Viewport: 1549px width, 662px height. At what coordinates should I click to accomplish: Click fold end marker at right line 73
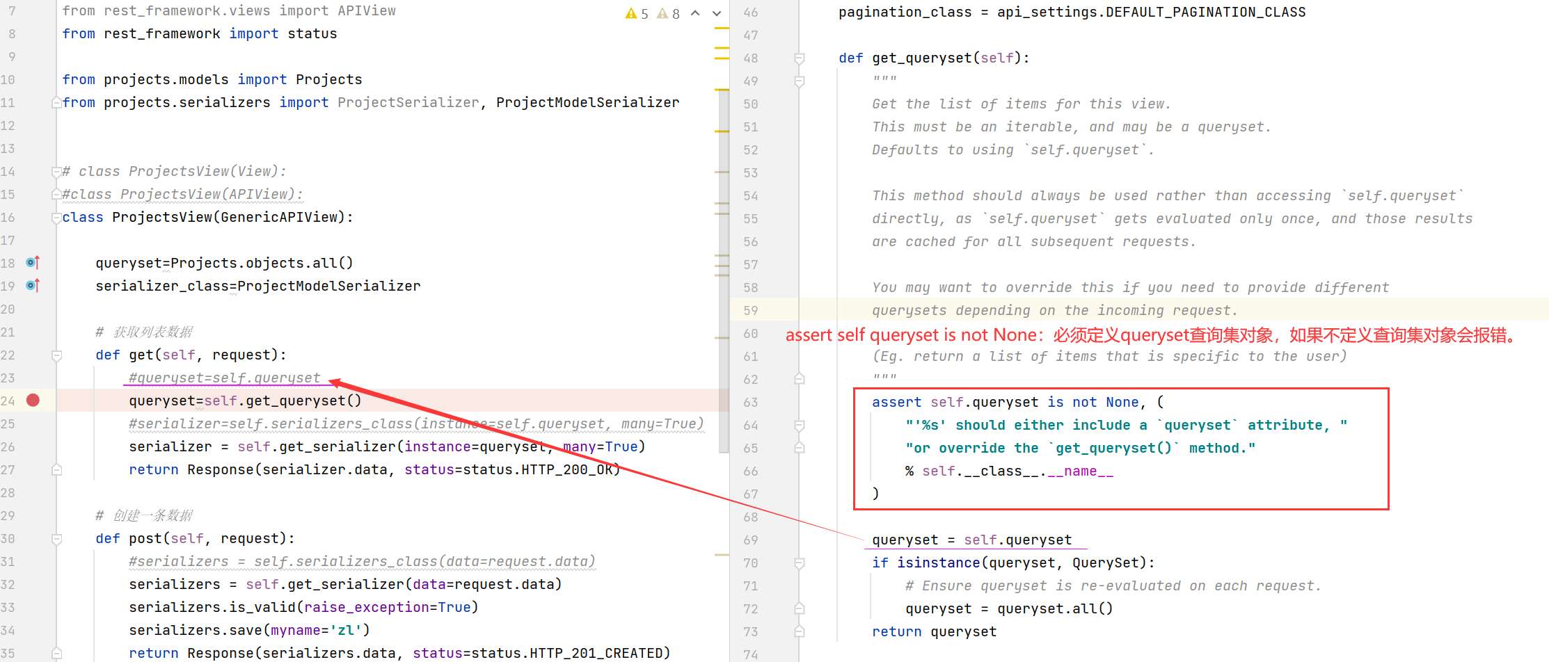click(x=800, y=632)
